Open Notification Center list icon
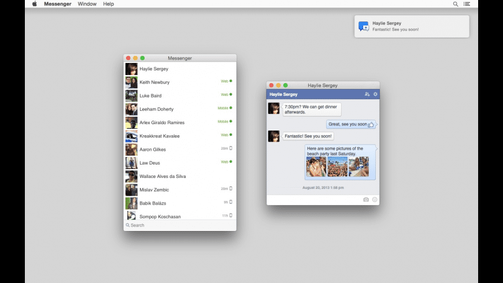Image resolution: width=503 pixels, height=283 pixels. click(467, 4)
